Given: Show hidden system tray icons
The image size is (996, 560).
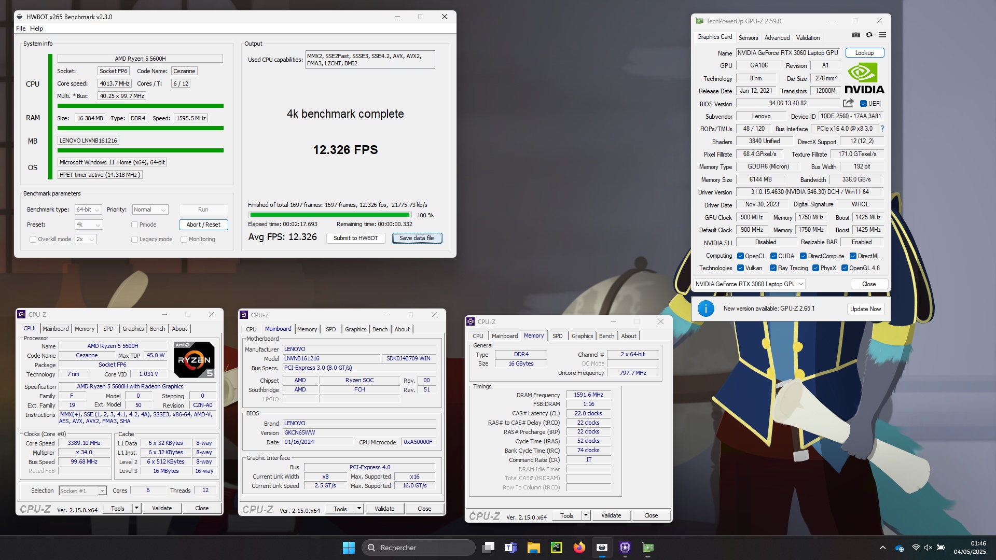Looking at the screenshot, I should click(x=883, y=548).
